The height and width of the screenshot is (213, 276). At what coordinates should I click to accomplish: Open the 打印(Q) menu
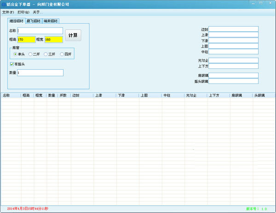23,12
